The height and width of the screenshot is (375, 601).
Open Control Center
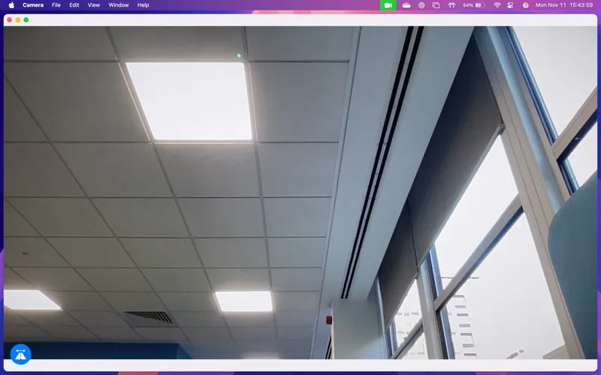tap(510, 5)
